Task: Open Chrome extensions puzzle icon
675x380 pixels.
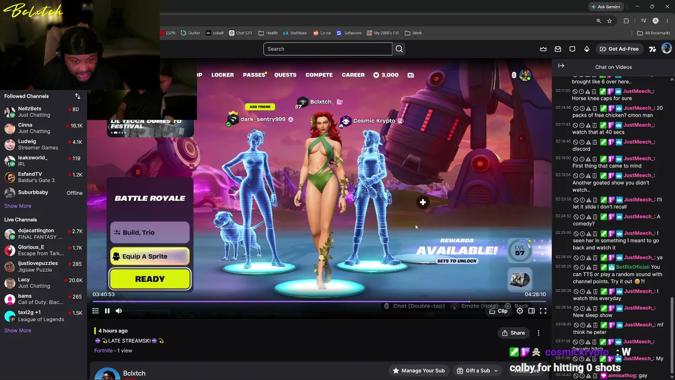Action: (x=626, y=21)
